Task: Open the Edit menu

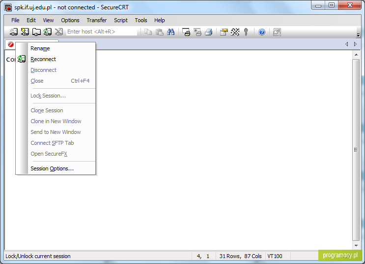Action: tap(31, 20)
